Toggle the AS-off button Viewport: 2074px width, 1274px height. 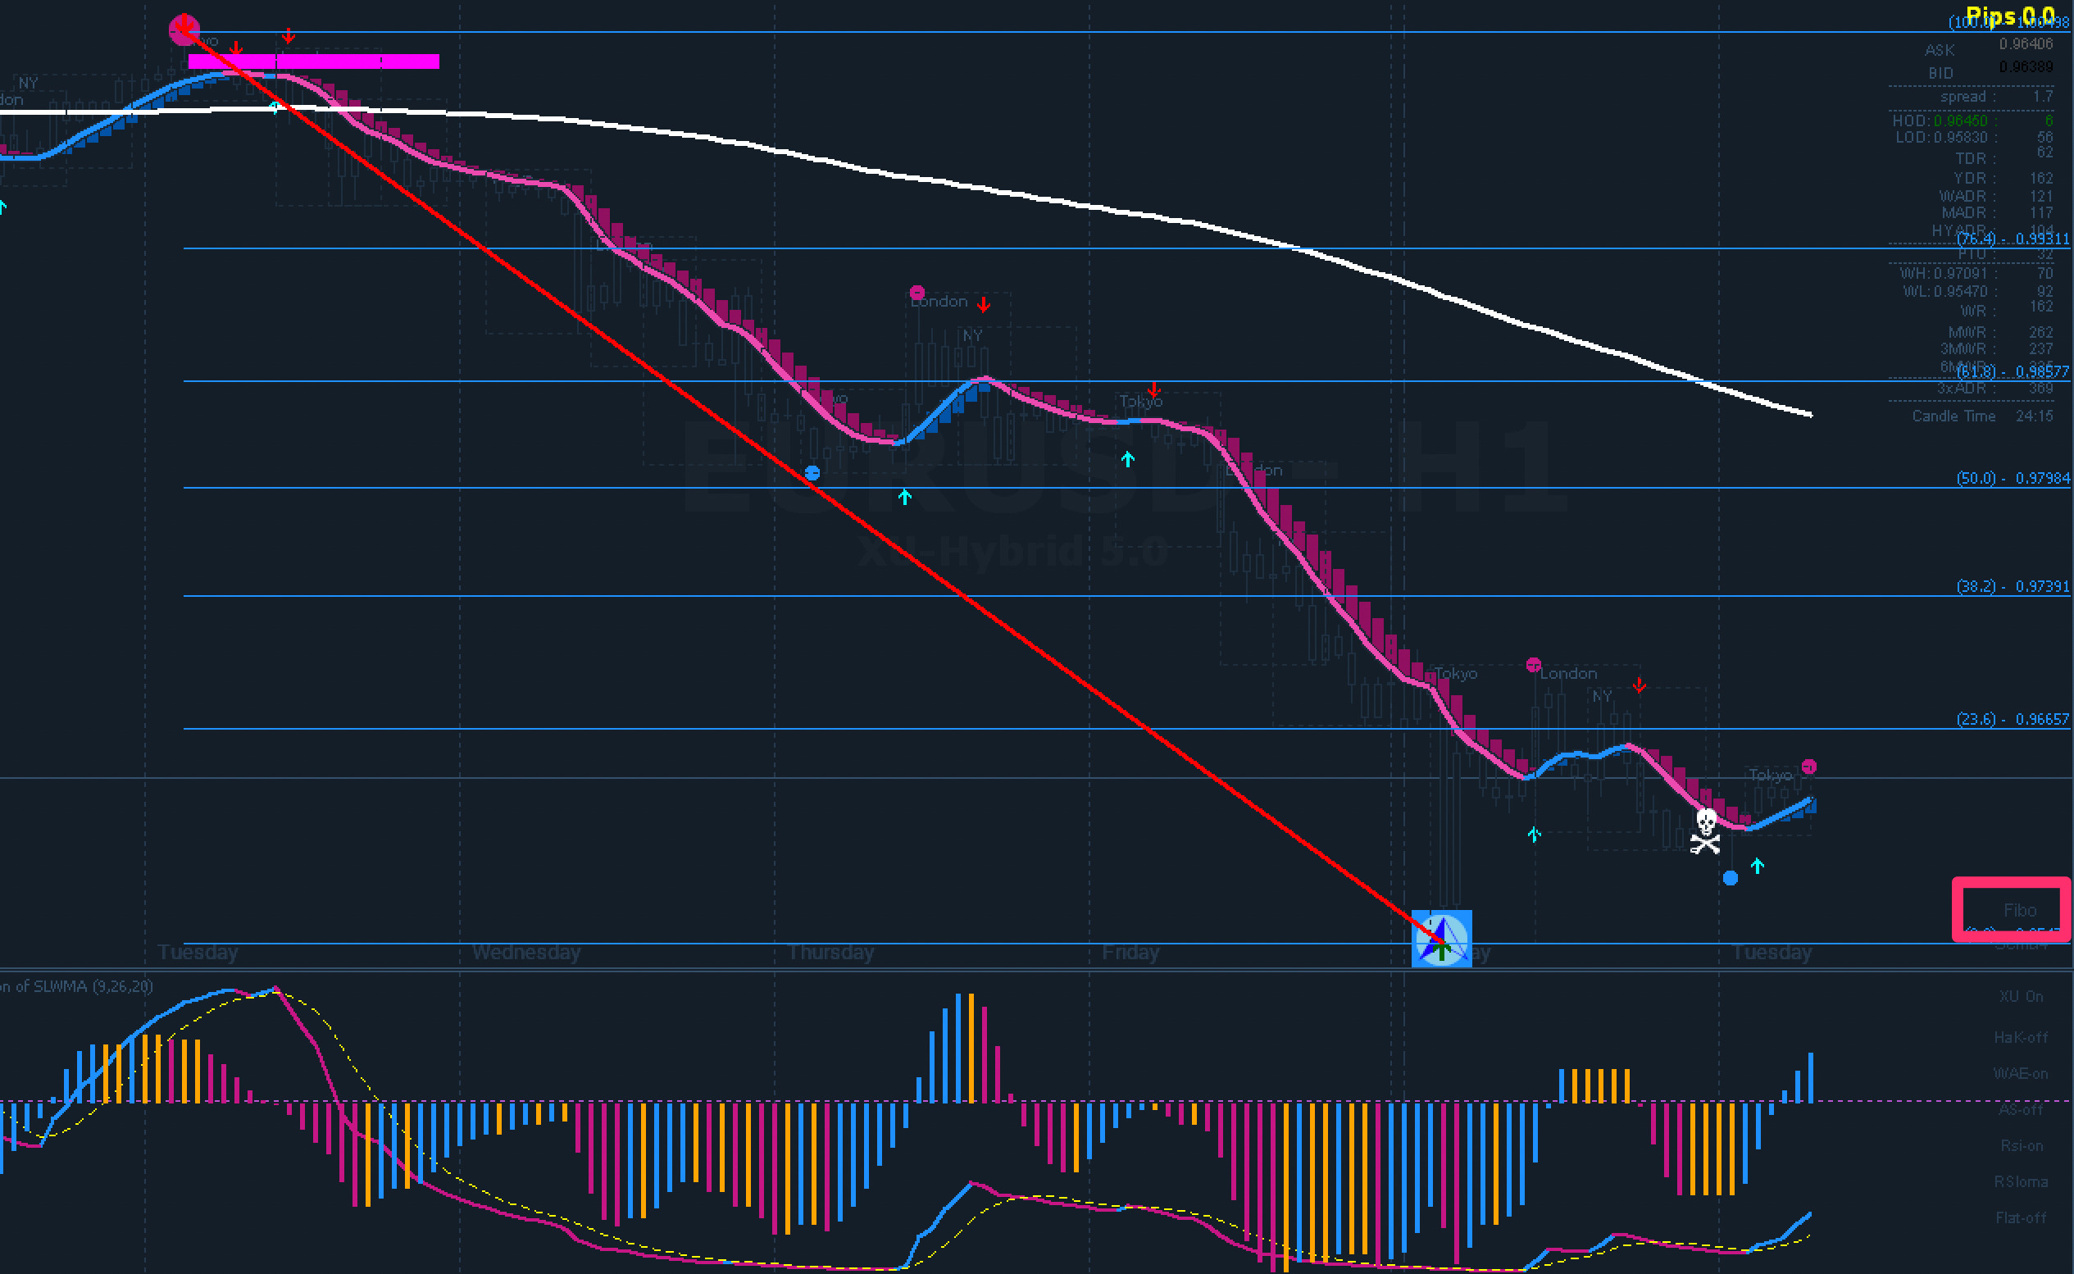(2020, 1110)
